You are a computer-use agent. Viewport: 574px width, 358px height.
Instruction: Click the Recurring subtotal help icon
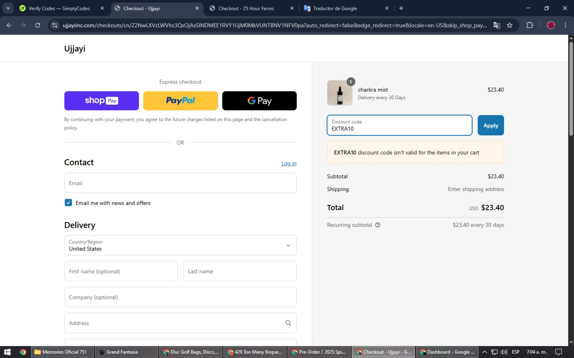(x=378, y=225)
